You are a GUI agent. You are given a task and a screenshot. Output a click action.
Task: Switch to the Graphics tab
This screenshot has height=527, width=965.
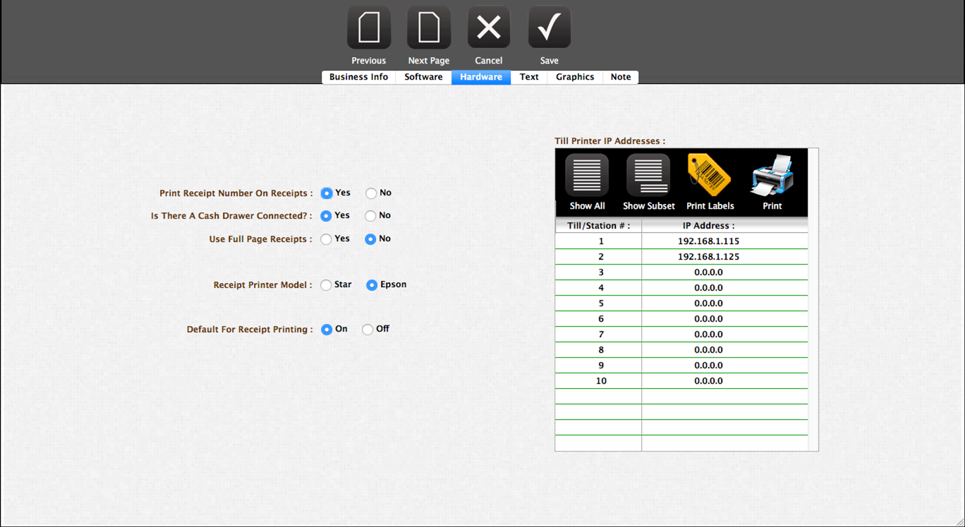point(575,77)
